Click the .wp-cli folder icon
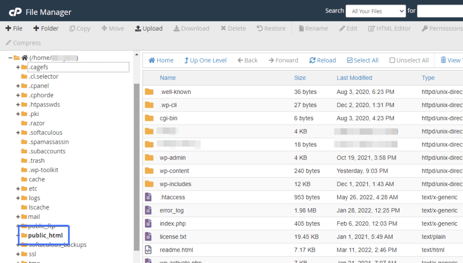 [x=149, y=105]
